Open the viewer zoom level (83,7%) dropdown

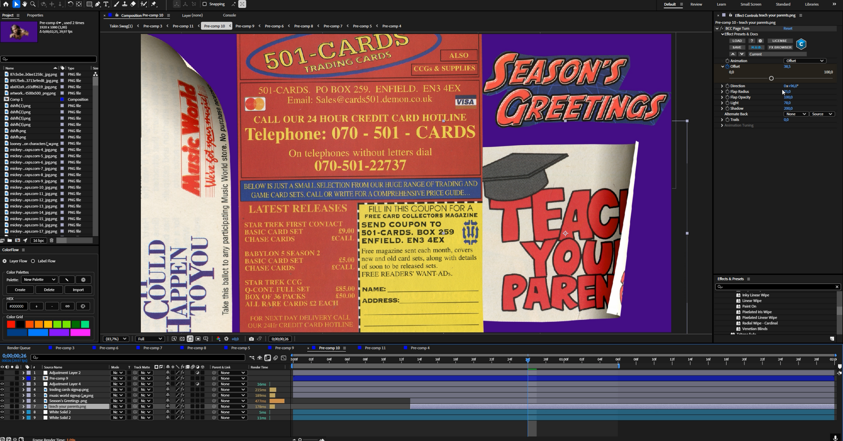[x=116, y=339]
